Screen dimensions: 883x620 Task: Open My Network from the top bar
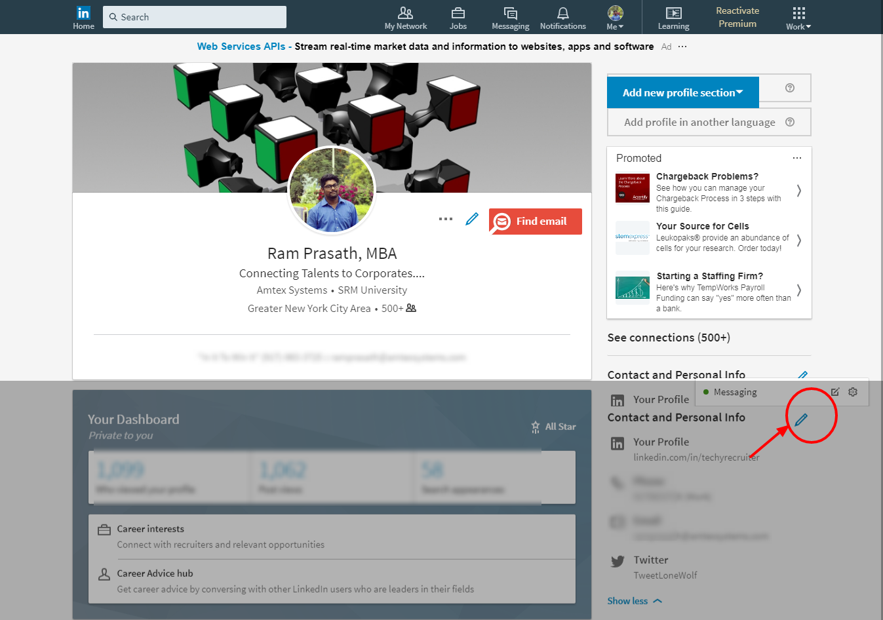[406, 18]
